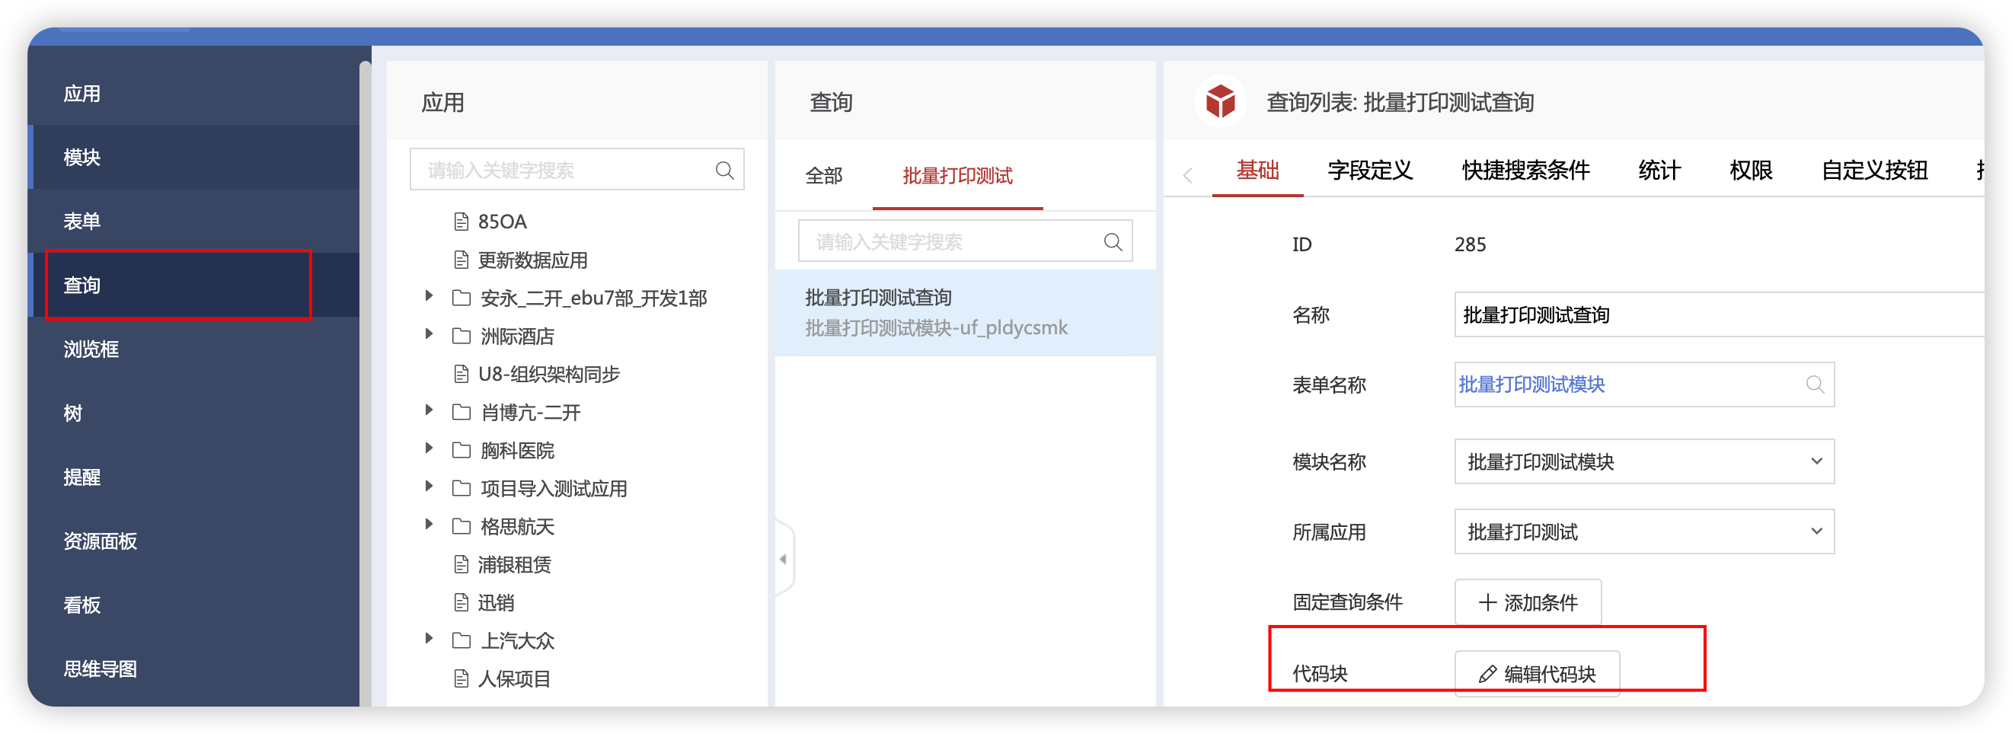The width and height of the screenshot is (2012, 734).
Task: Click the document icon next to 85OA
Action: tap(461, 222)
